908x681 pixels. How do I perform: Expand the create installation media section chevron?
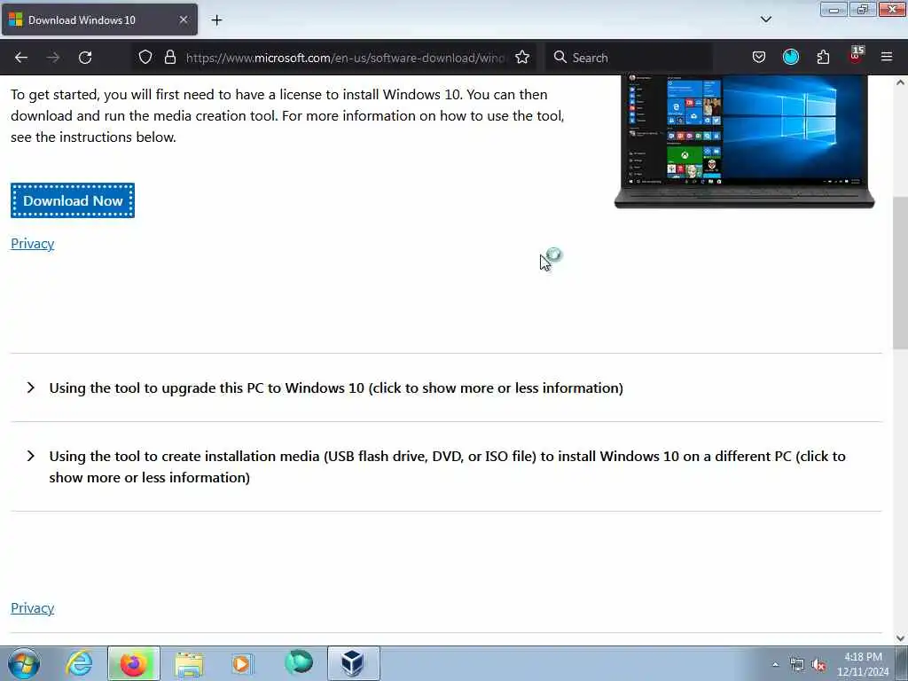pos(31,457)
